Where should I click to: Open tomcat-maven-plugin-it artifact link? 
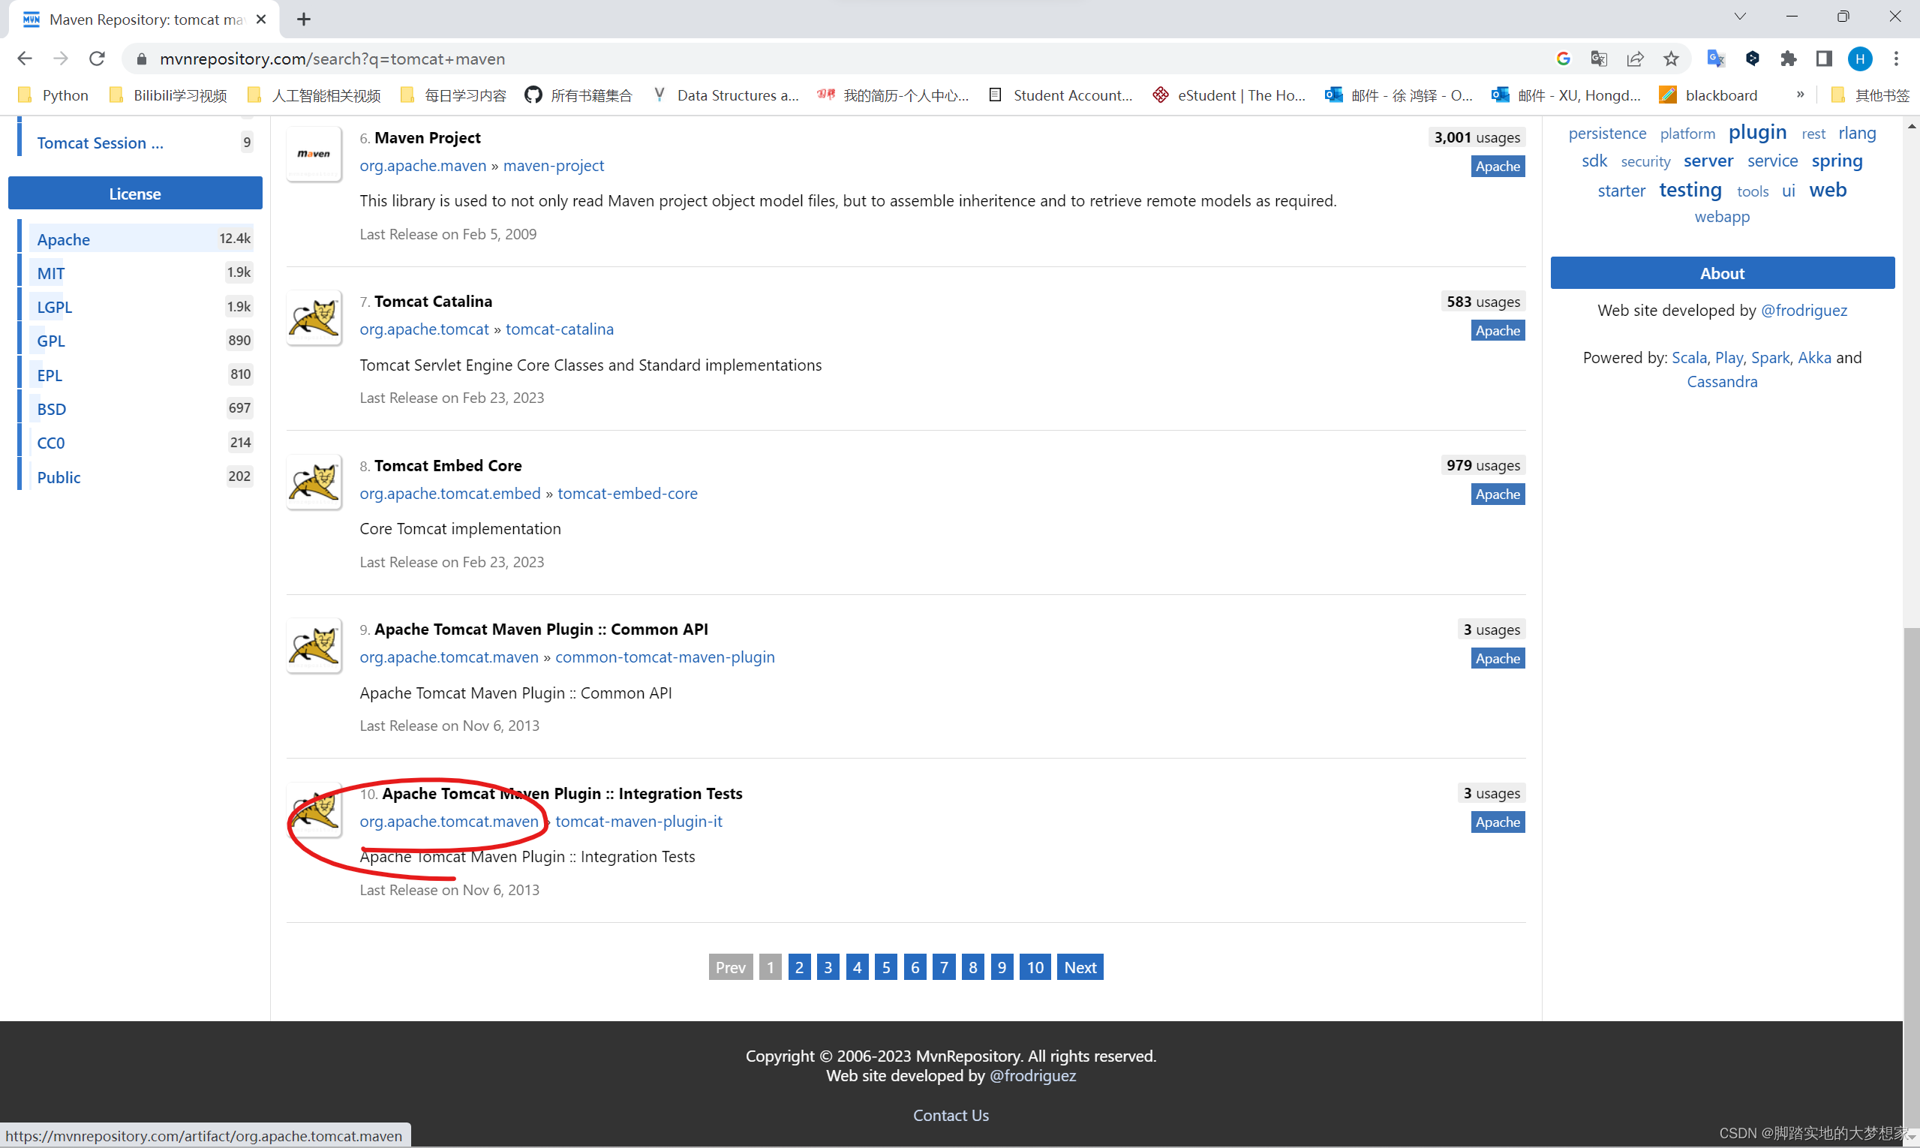point(639,822)
